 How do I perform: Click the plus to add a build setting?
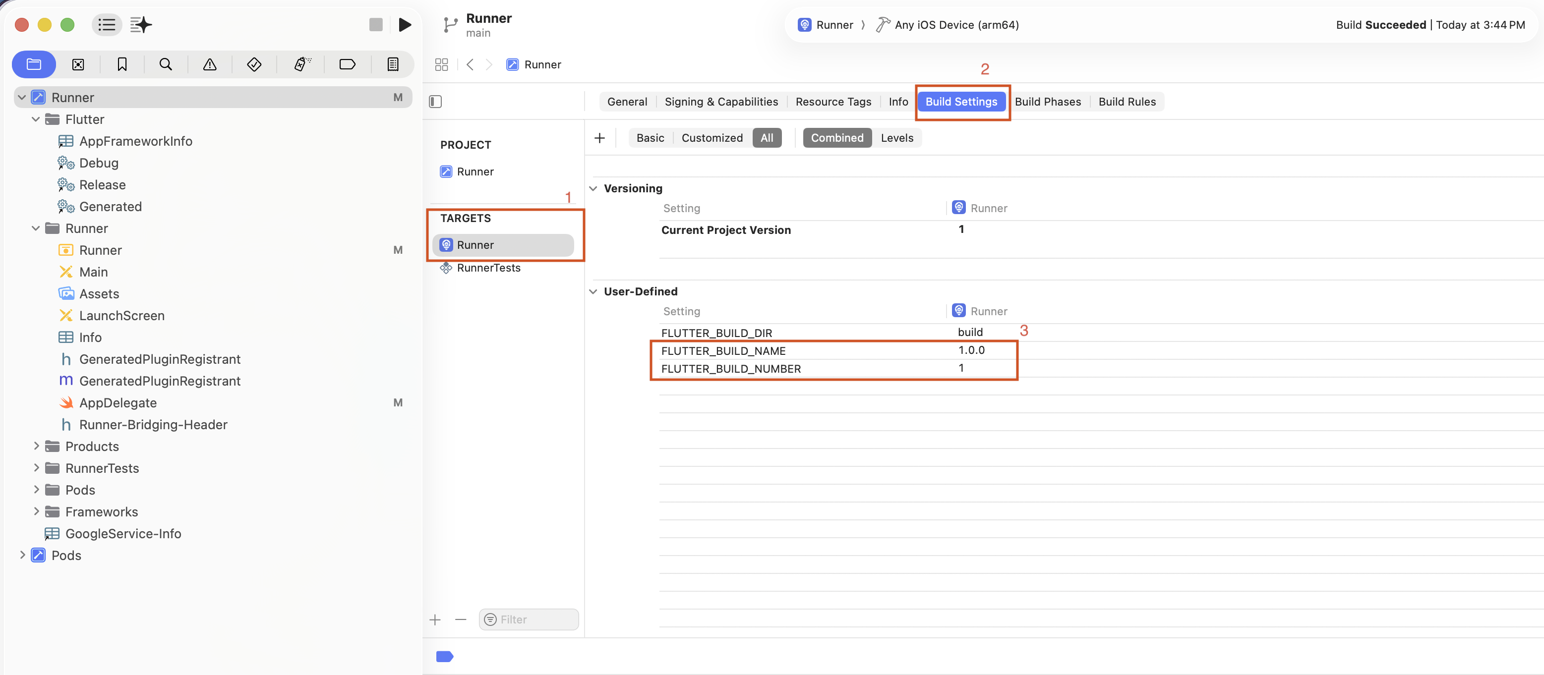pos(599,138)
